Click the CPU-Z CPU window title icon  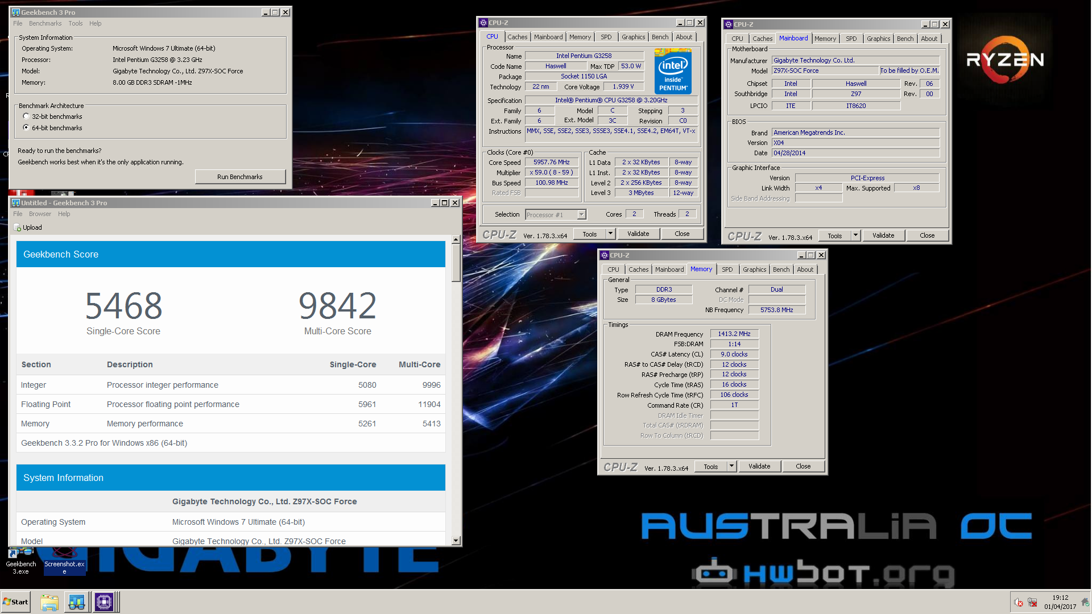pyautogui.click(x=483, y=23)
